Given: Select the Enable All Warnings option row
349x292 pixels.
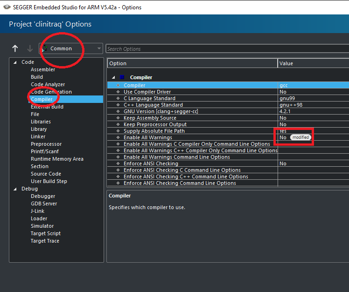Looking at the screenshot, I should (228, 137).
